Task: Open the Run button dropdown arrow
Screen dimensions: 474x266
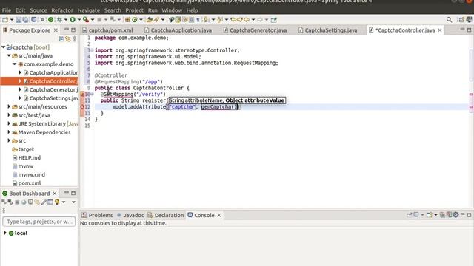Action: [79, 20]
